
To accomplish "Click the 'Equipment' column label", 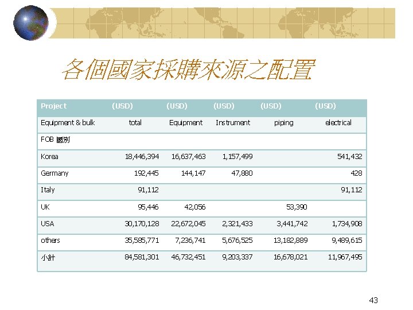I will [186, 123].
